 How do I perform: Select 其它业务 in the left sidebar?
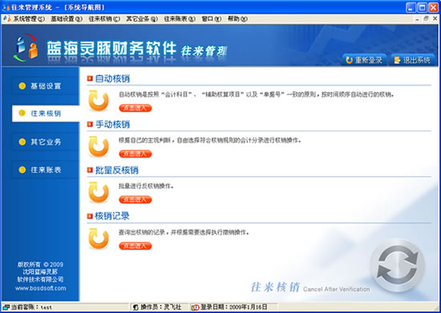46,142
